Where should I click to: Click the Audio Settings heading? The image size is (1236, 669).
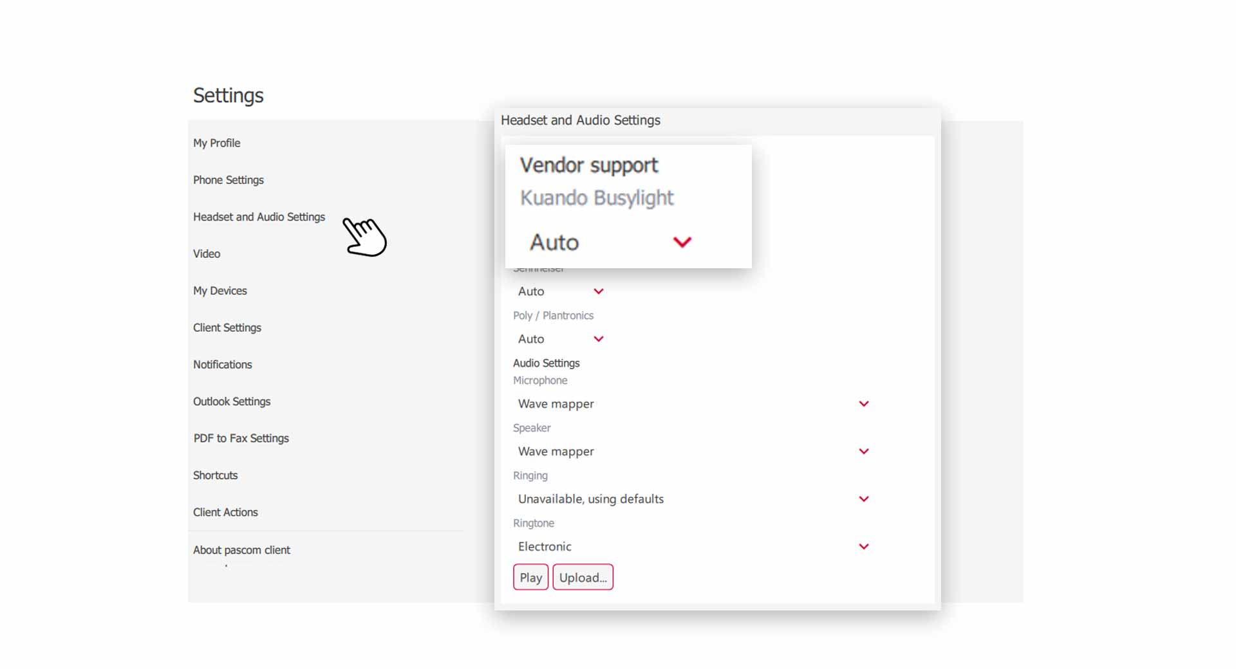(546, 363)
